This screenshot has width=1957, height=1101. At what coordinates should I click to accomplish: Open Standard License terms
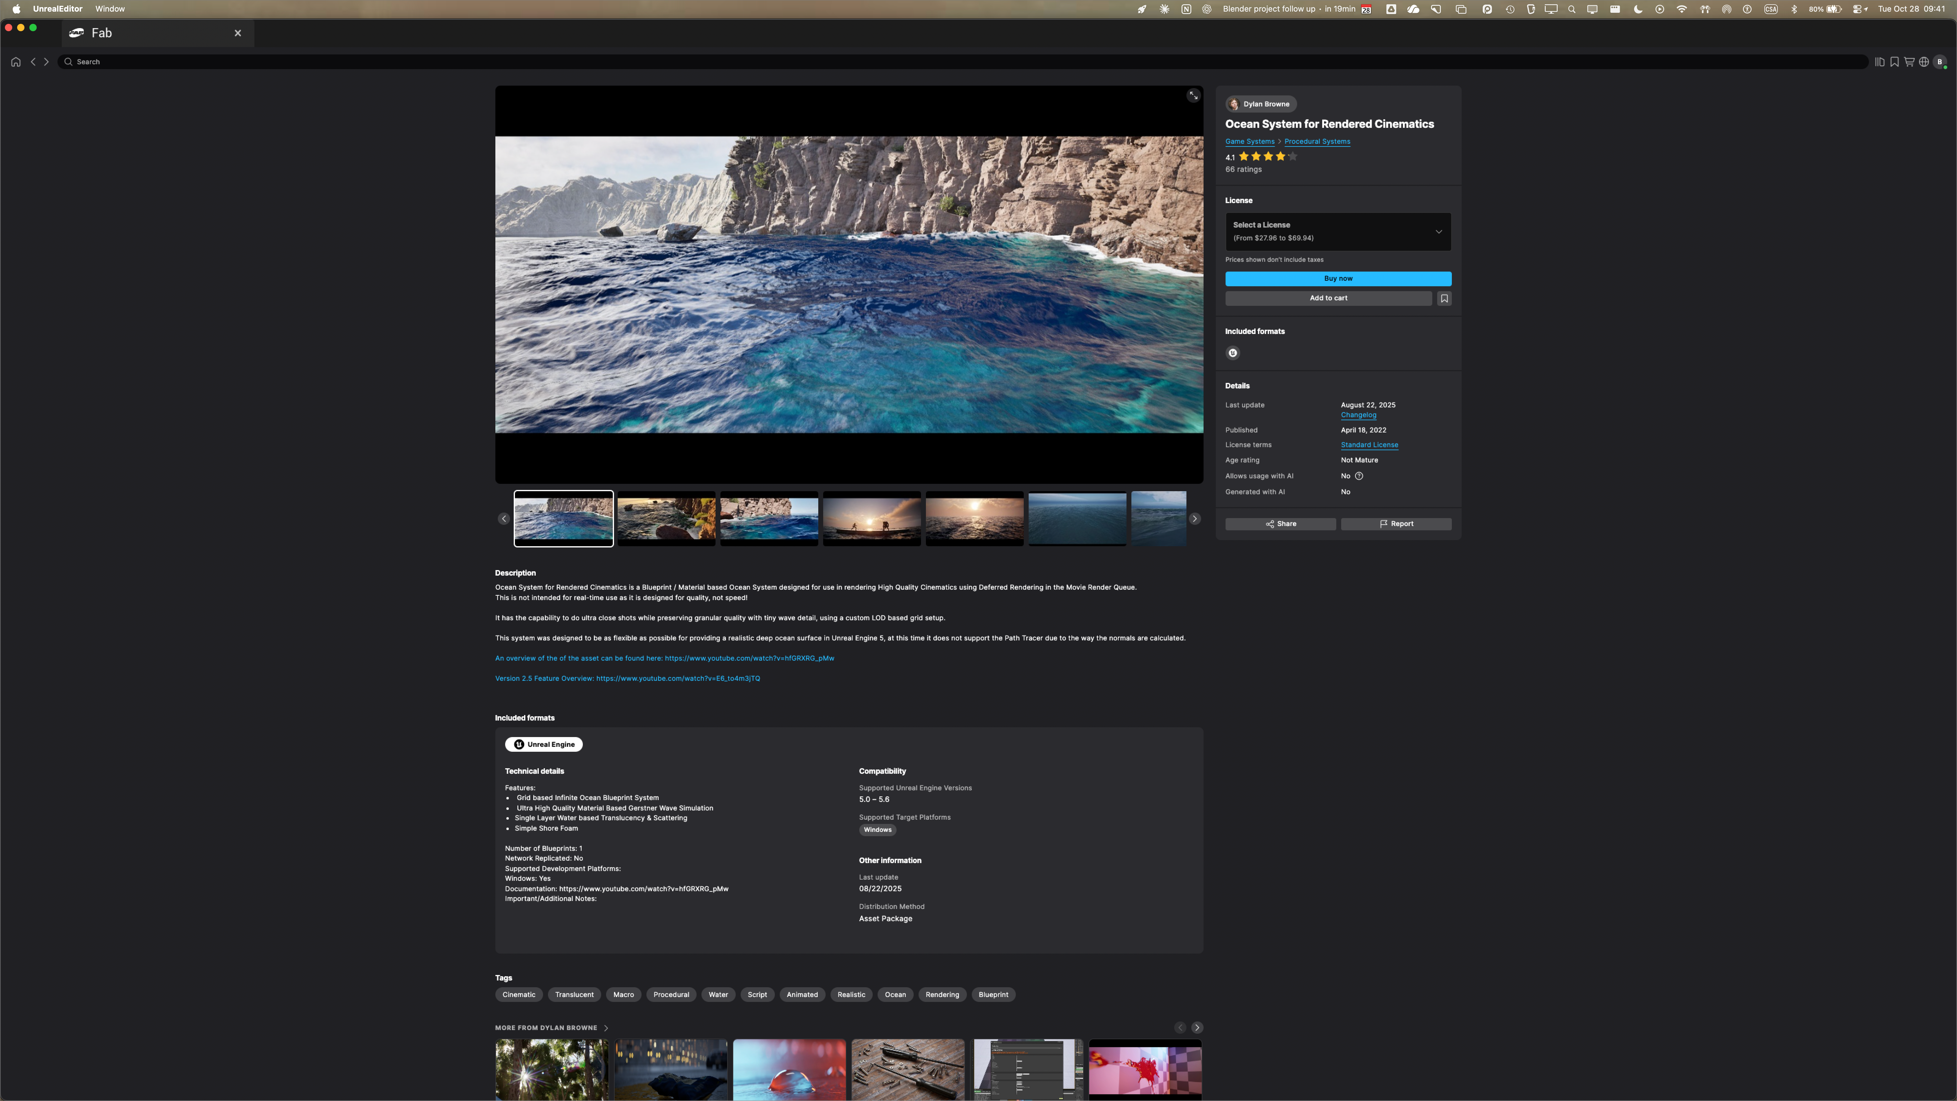(1369, 445)
